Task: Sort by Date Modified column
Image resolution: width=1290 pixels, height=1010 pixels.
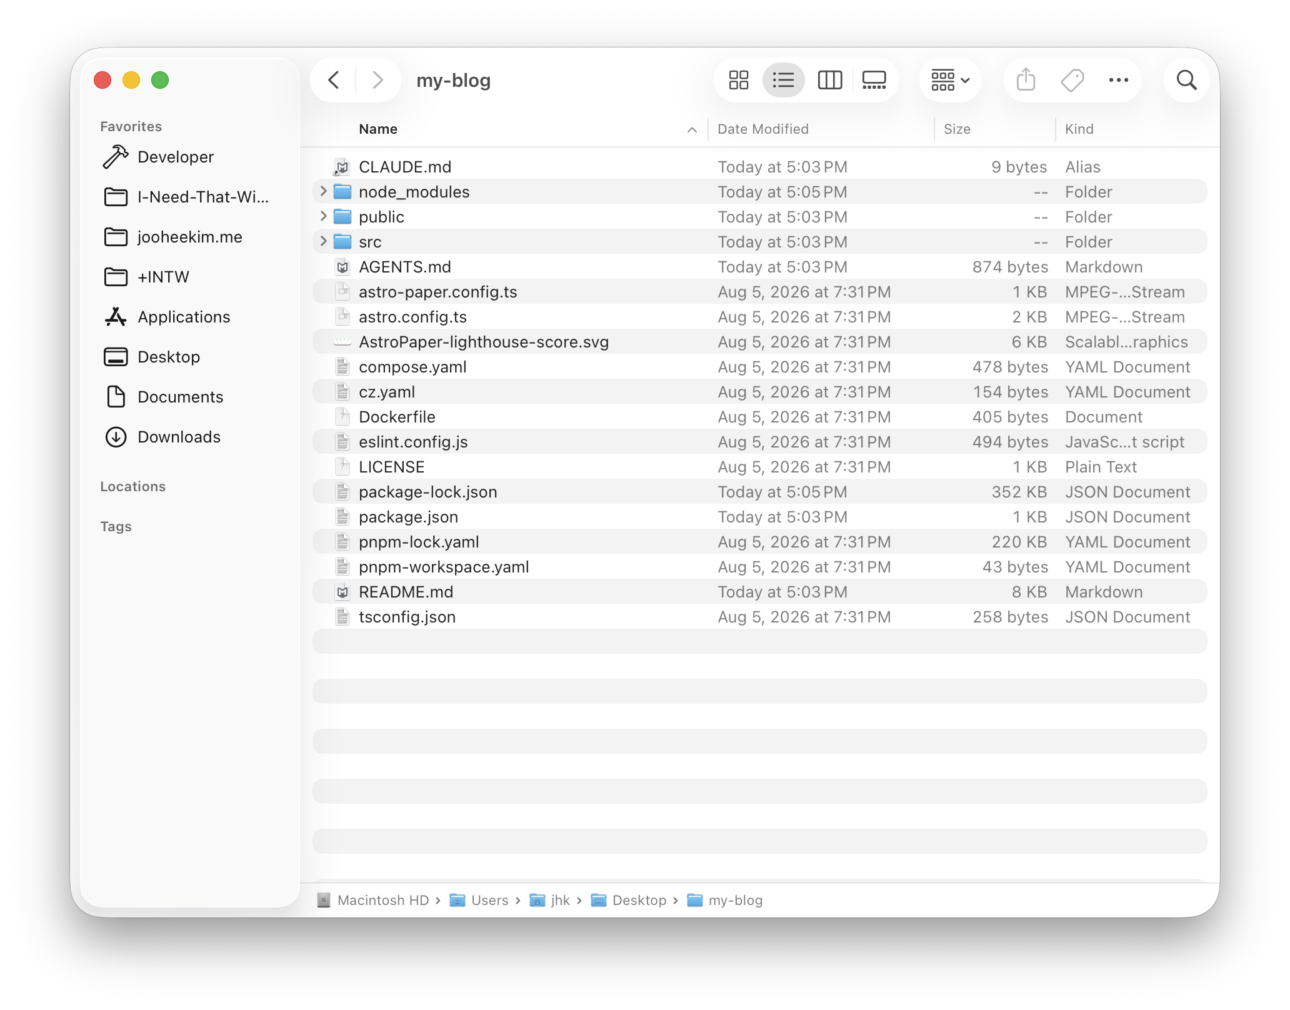Action: click(763, 129)
